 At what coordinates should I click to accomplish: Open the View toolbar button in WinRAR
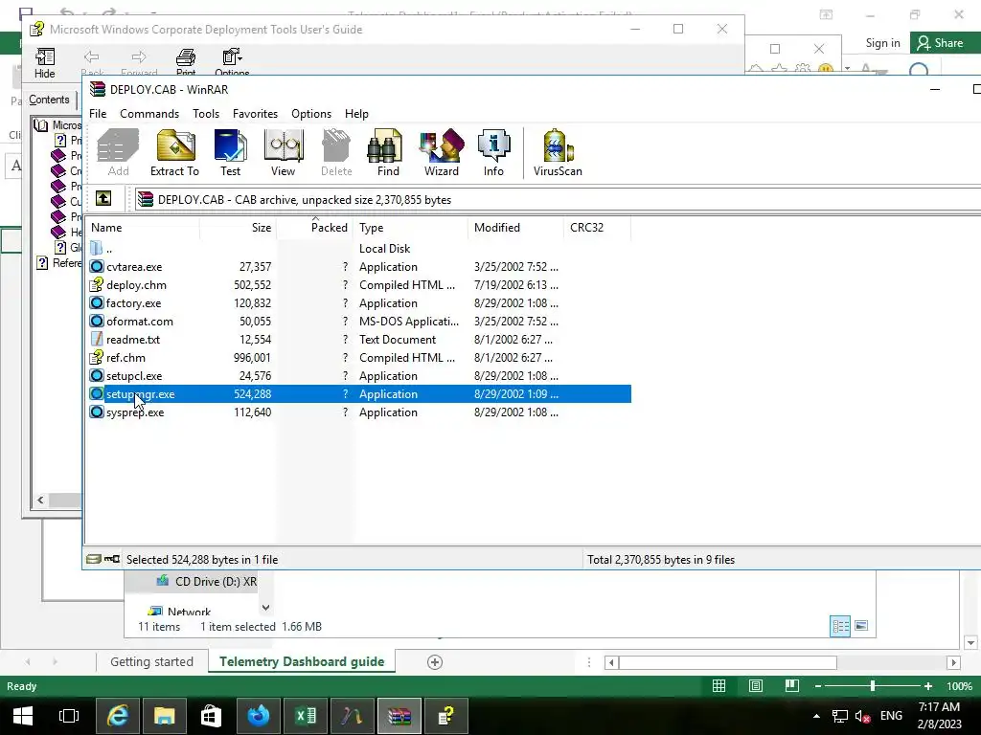pyautogui.click(x=283, y=152)
